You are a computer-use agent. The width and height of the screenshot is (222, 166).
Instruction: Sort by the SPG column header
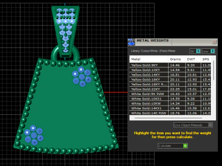pyautogui.click(x=206, y=59)
